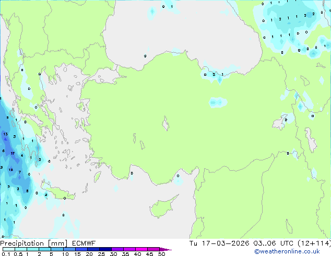Viewport: 331px width, 256px height.
Task: Pick the 15–20 mm legend color swatch
Action: click(x=81, y=249)
